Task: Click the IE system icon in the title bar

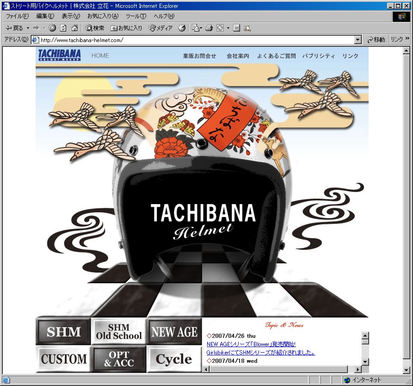Action: 6,6
